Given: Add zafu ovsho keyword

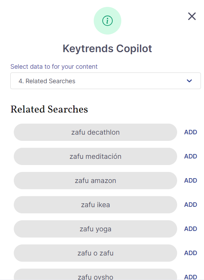Looking at the screenshot, I should point(191,277).
